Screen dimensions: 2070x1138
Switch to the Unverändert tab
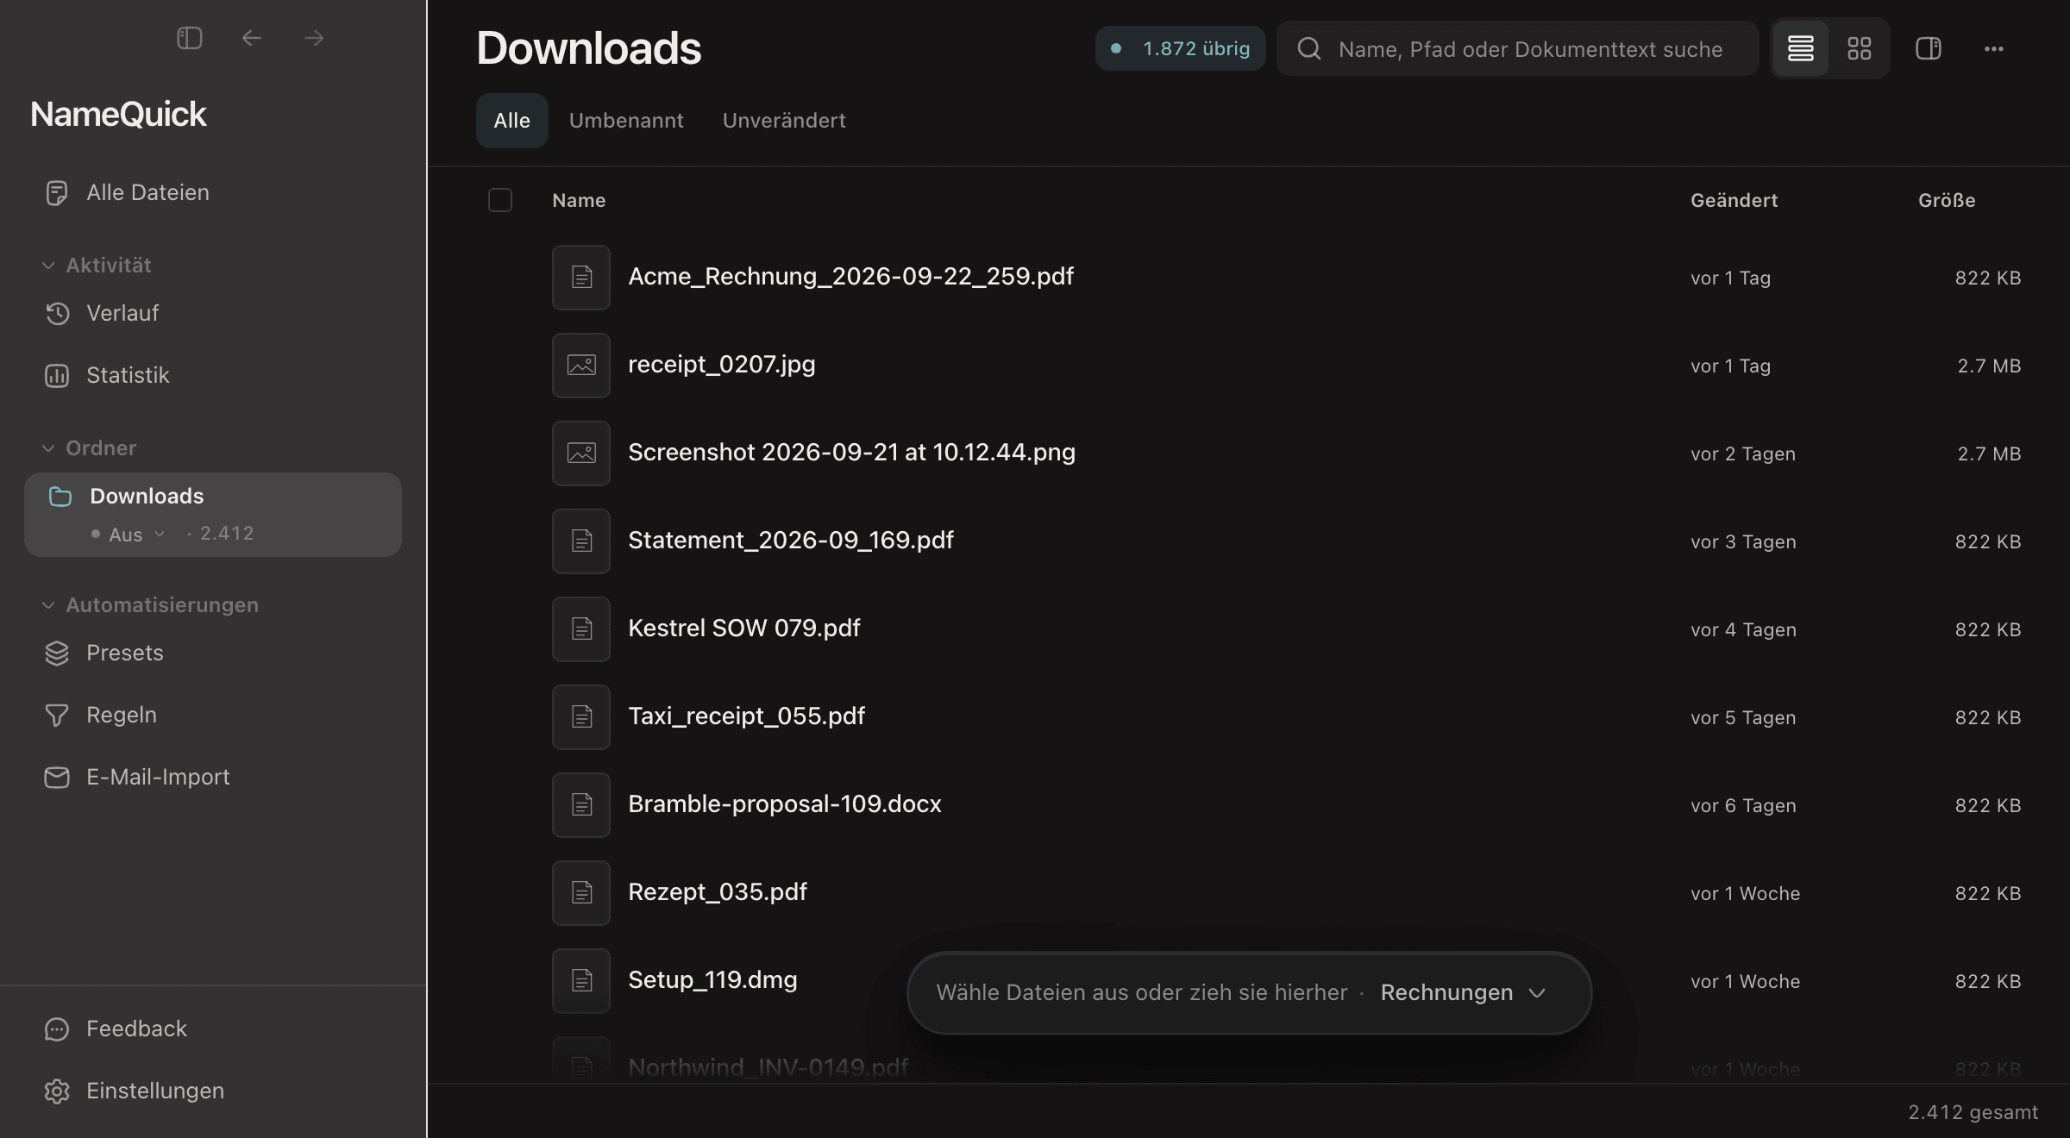[784, 121]
